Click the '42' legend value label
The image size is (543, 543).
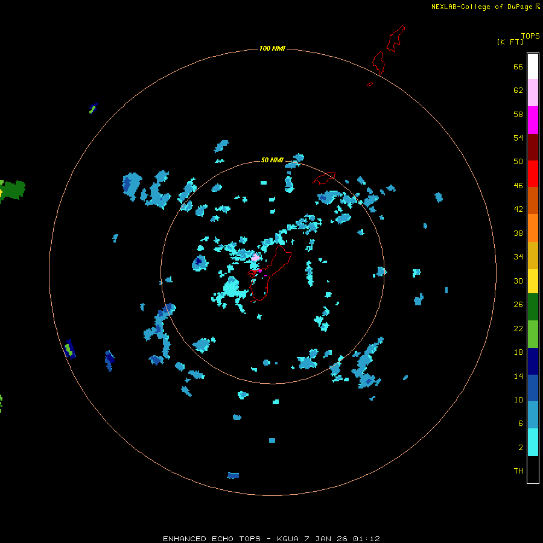click(518, 209)
